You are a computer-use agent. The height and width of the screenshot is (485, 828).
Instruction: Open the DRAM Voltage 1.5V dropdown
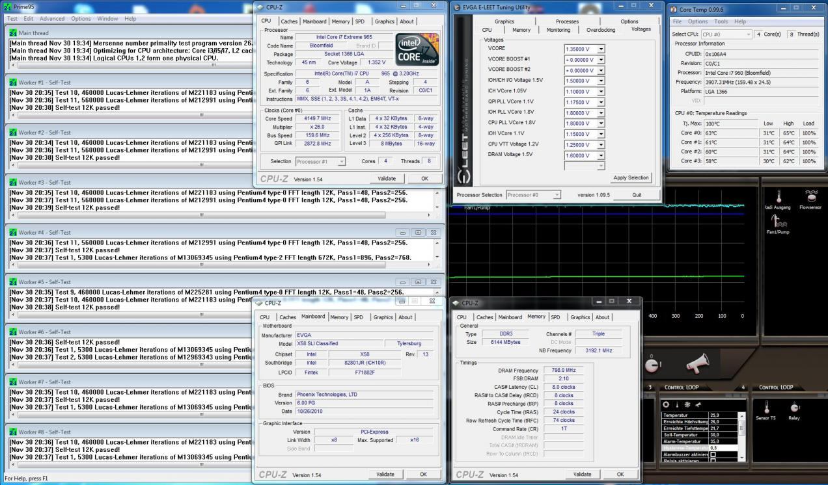point(601,155)
